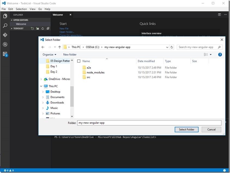Open the Organize dropdown menu
Image resolution: width=230 pixels, height=173 pixels.
pyautogui.click(x=49, y=54)
